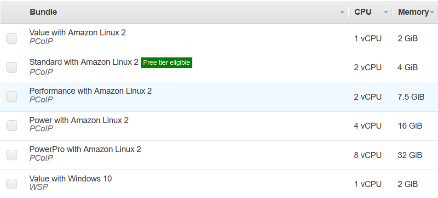The height and width of the screenshot is (198, 438).
Task: Click the Memory column header label
Action: point(413,12)
